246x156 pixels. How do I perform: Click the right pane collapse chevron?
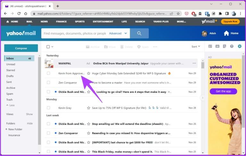pos(202,98)
